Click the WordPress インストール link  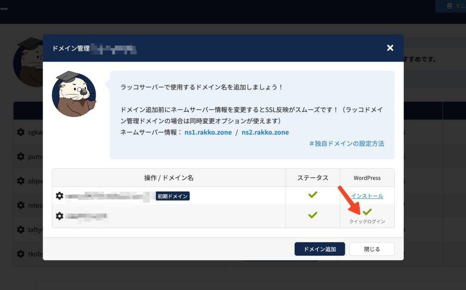(x=367, y=196)
